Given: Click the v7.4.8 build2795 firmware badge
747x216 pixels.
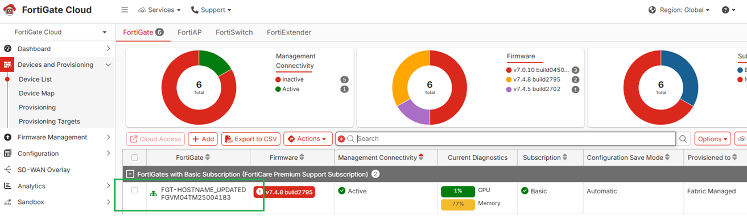Looking at the screenshot, I should pos(284,192).
